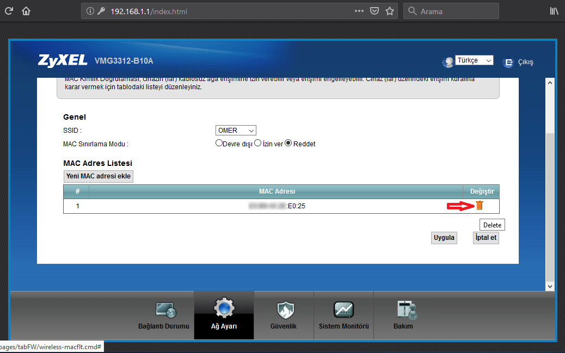The width and height of the screenshot is (565, 353).
Task: Click the Çıkış logout icon
Action: (x=508, y=63)
